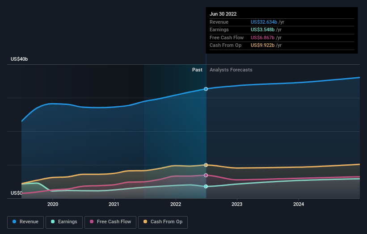Click the 2024 x-axis label
This screenshot has height=234, width=367.
(299, 205)
